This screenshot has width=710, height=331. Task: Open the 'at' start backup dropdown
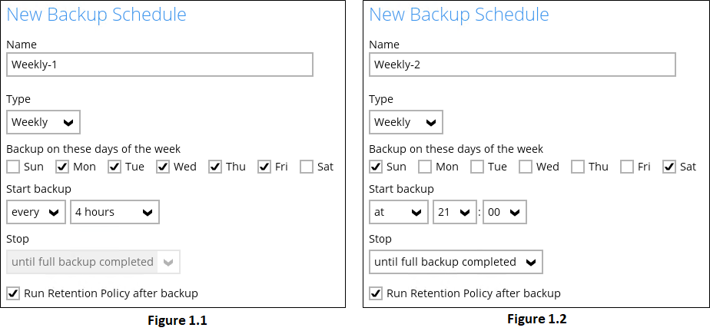click(x=399, y=212)
